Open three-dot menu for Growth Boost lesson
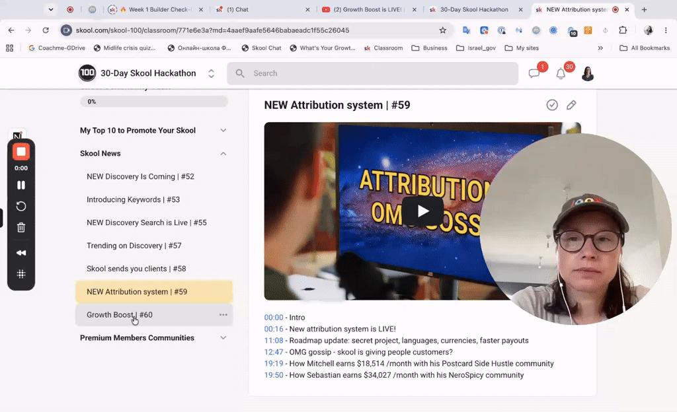The width and height of the screenshot is (677, 412). tap(223, 314)
